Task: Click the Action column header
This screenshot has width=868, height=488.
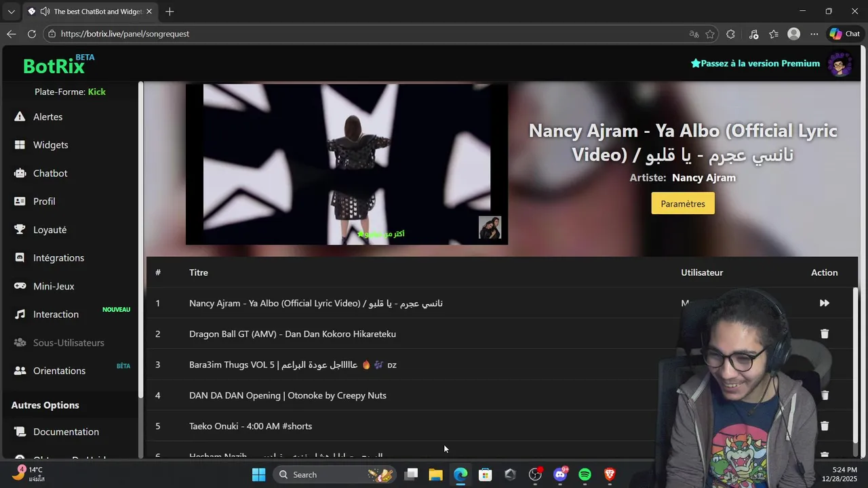Action: (825, 272)
